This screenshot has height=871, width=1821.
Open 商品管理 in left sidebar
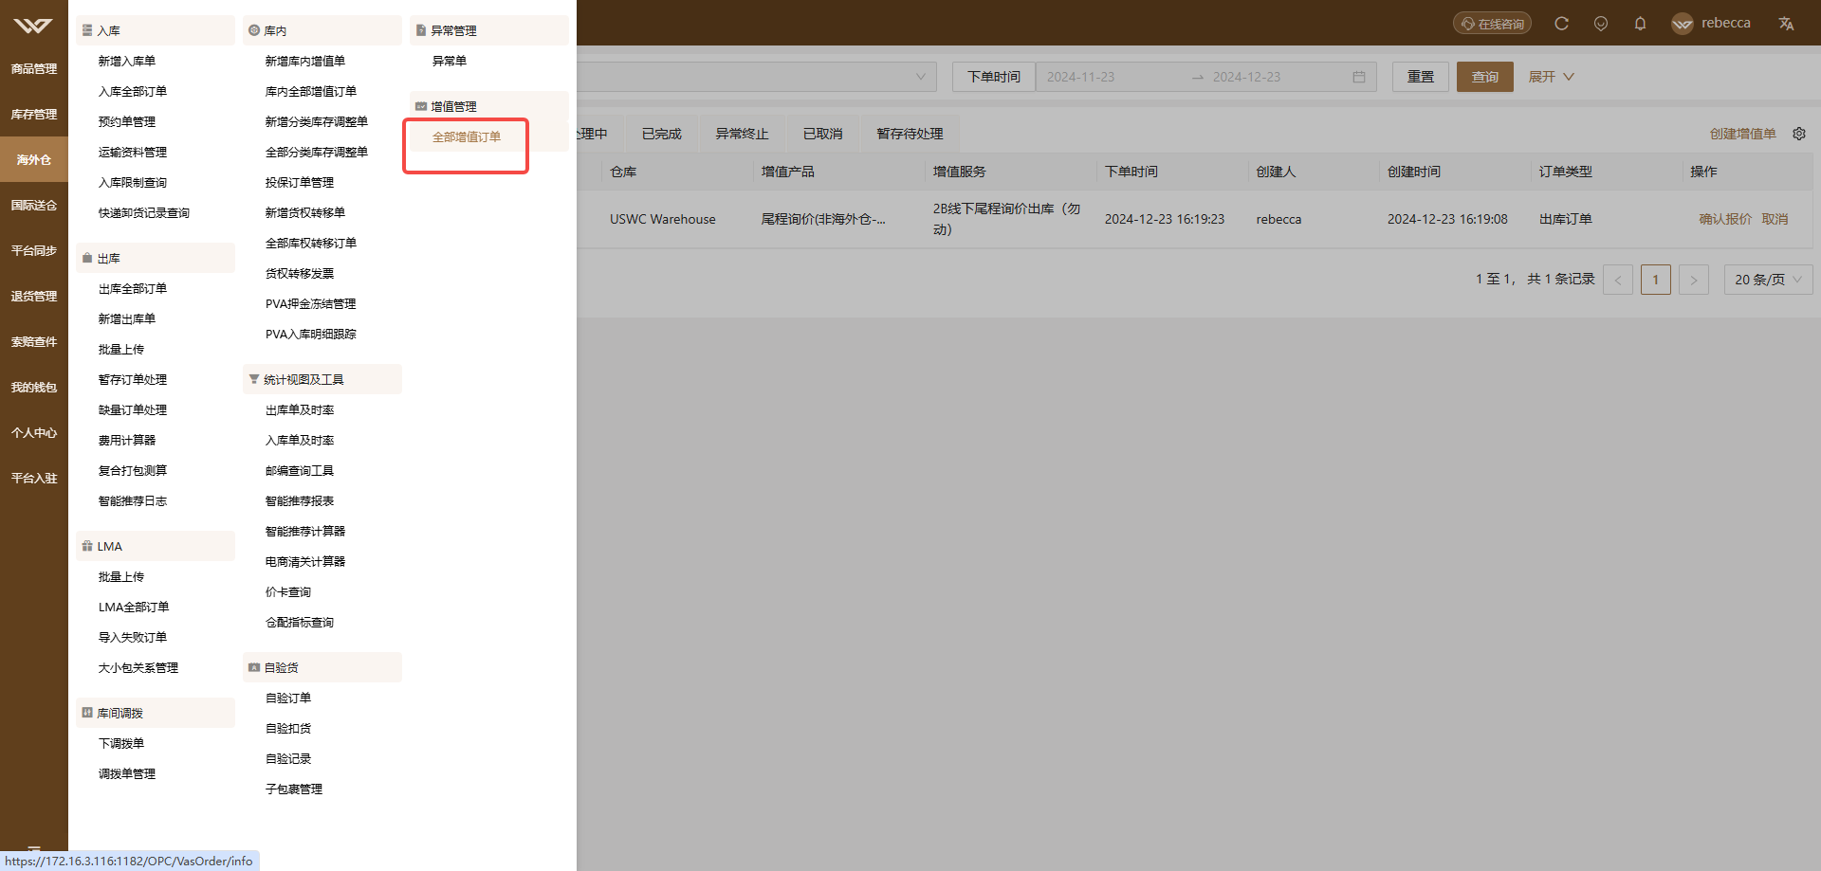(34, 68)
